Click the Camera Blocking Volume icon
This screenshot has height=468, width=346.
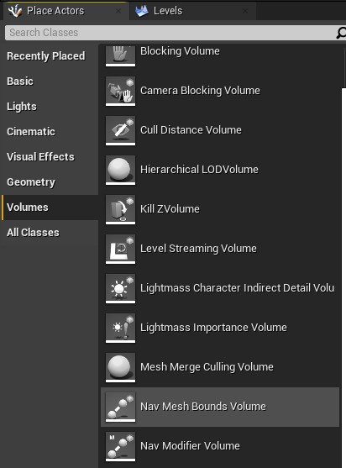[x=120, y=91]
